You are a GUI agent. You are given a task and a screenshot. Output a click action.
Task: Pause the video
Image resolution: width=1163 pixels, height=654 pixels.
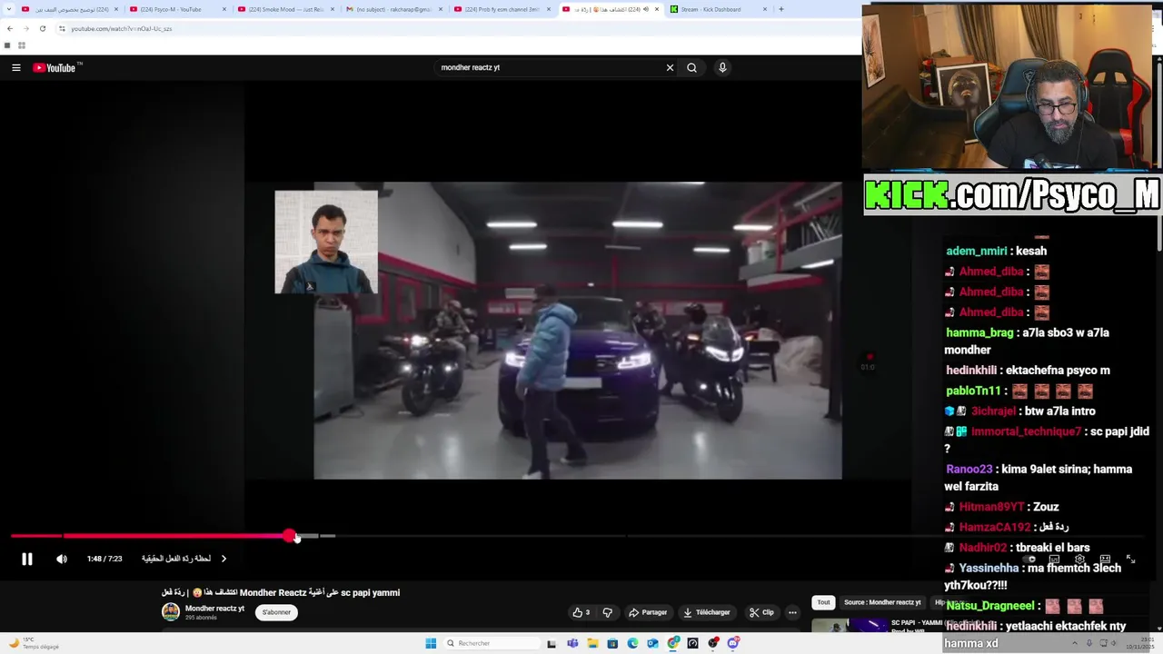27,559
